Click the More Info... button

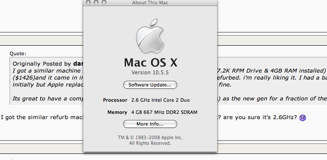[150, 124]
